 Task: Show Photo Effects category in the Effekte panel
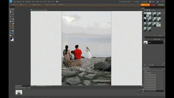coord(150,10)
